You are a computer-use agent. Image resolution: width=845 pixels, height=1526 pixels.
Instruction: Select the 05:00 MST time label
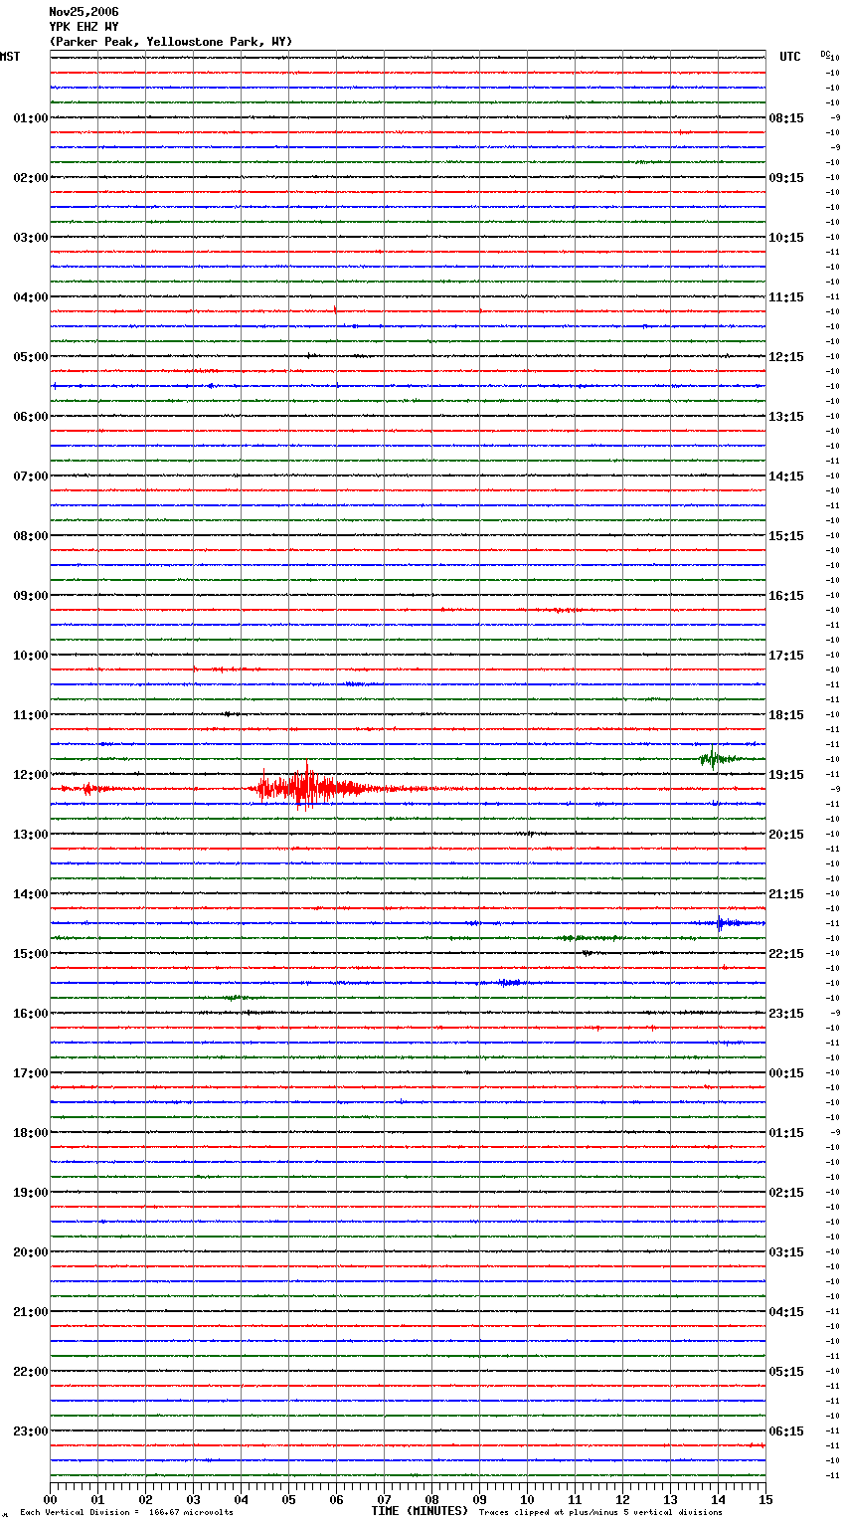[30, 357]
